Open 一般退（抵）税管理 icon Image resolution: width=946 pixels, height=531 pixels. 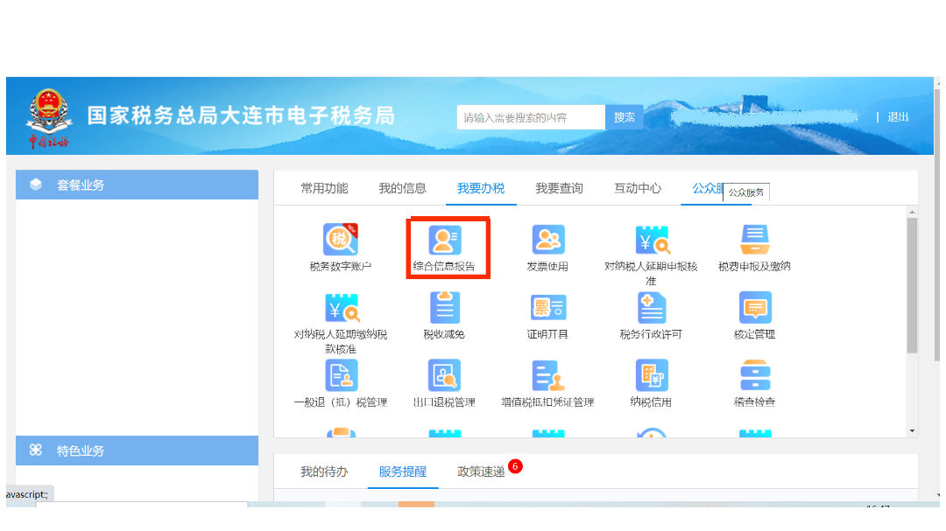pyautogui.click(x=342, y=375)
